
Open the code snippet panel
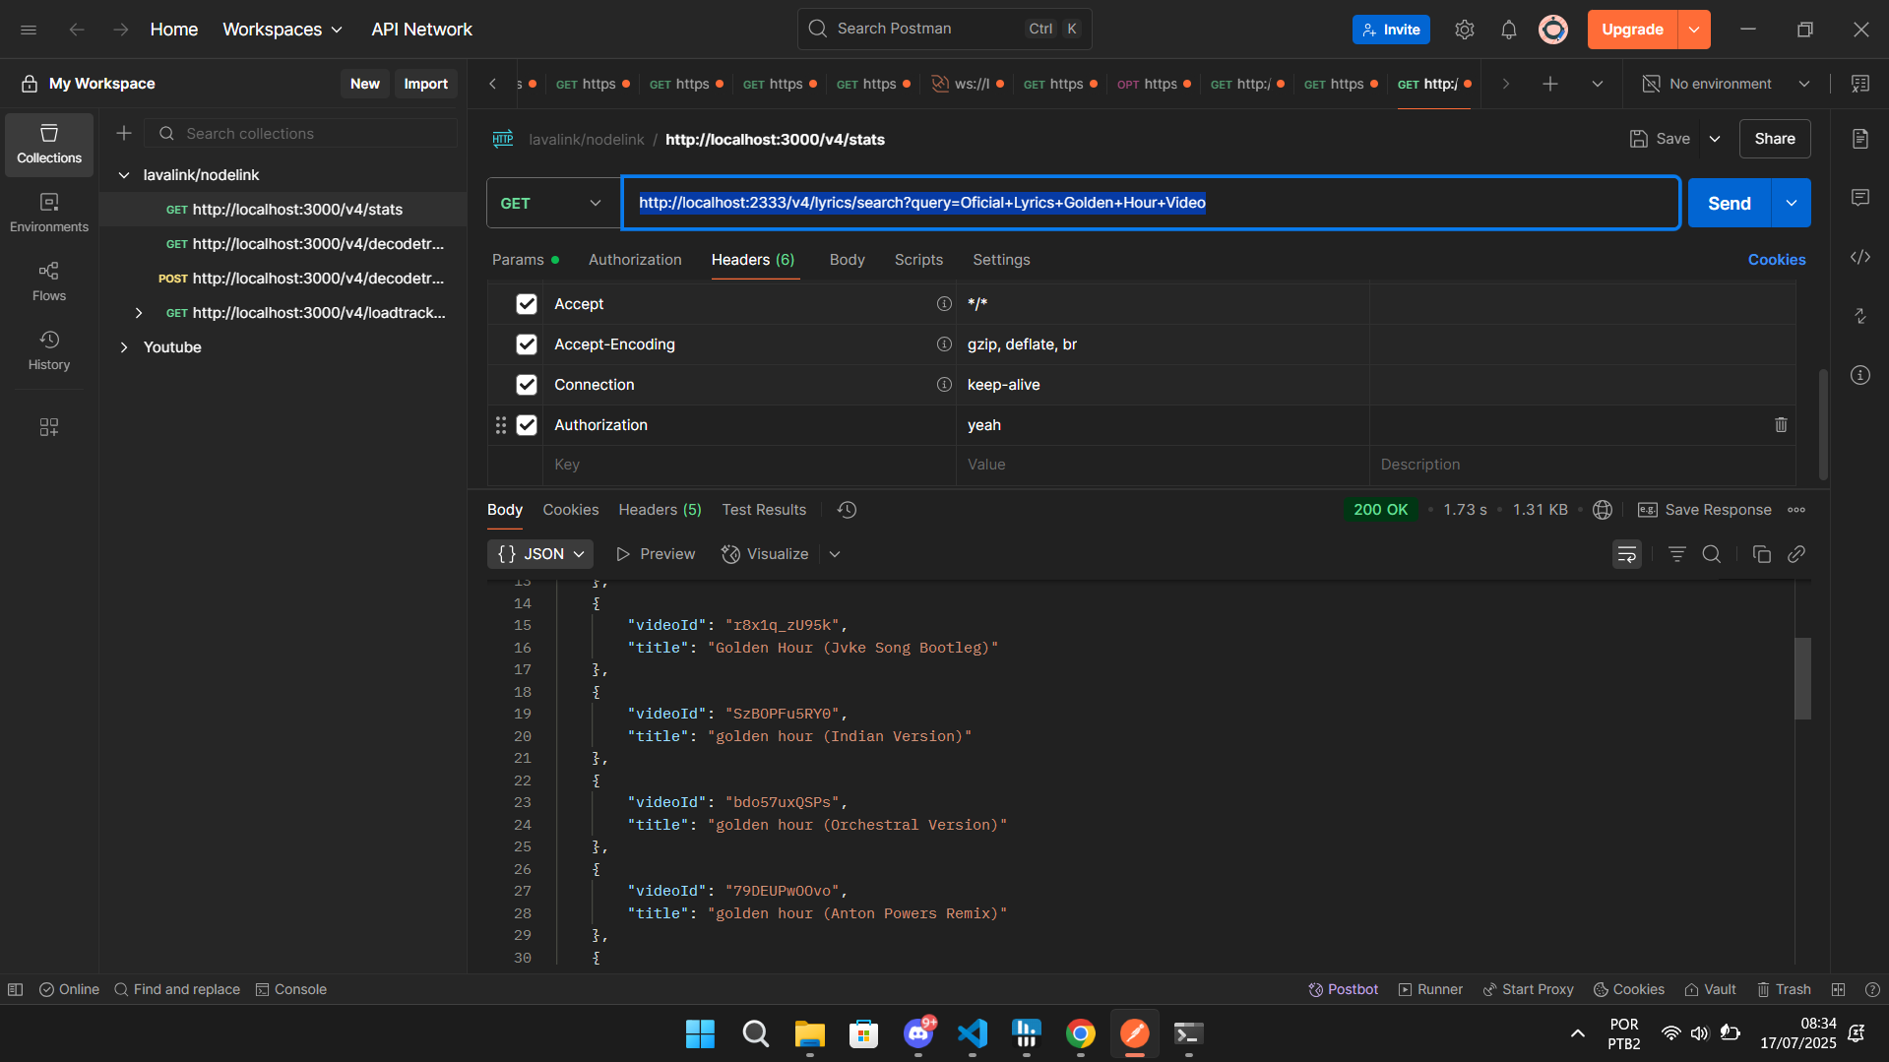pos(1859,258)
